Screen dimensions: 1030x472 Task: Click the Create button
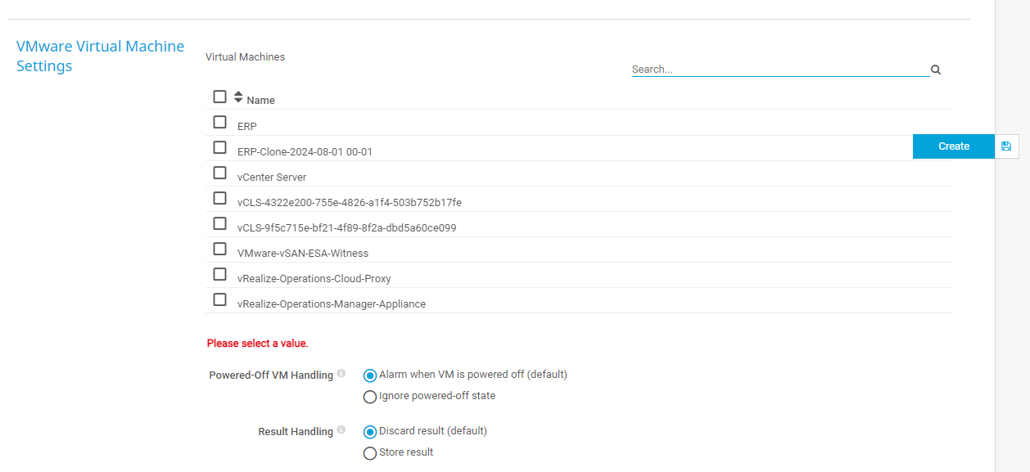click(954, 146)
